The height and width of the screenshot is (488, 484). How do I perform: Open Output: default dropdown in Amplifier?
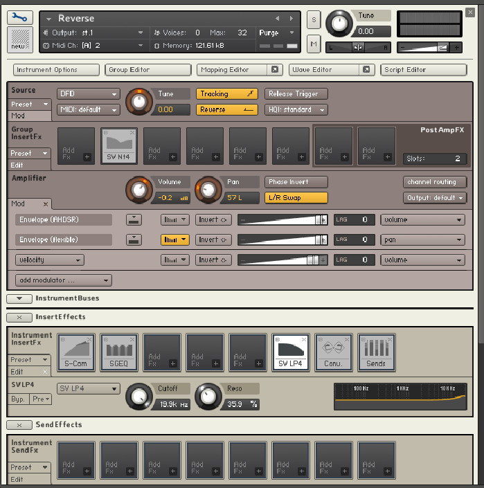click(435, 198)
